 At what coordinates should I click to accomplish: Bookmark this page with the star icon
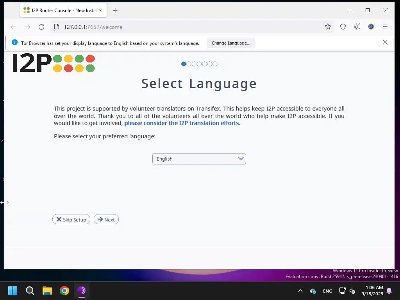[x=328, y=27]
